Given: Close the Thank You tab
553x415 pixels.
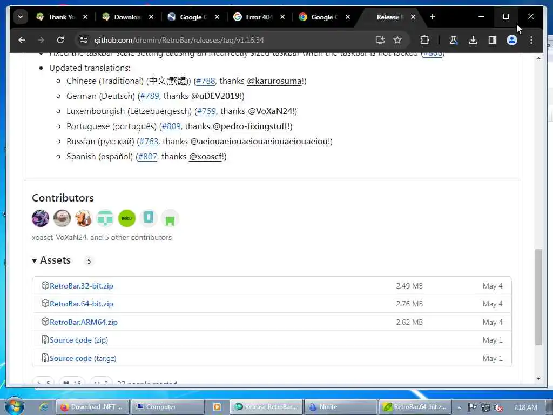Looking at the screenshot, I should (85, 17).
